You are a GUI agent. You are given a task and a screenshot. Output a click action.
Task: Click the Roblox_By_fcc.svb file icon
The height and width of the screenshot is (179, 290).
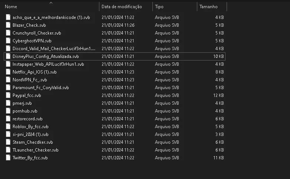pyautogui.click(x=8, y=127)
